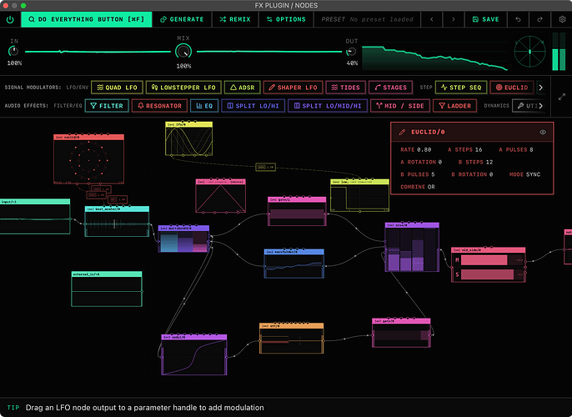Select the orange ott/0 node
Screen dimensions: 572x417
[291, 339]
